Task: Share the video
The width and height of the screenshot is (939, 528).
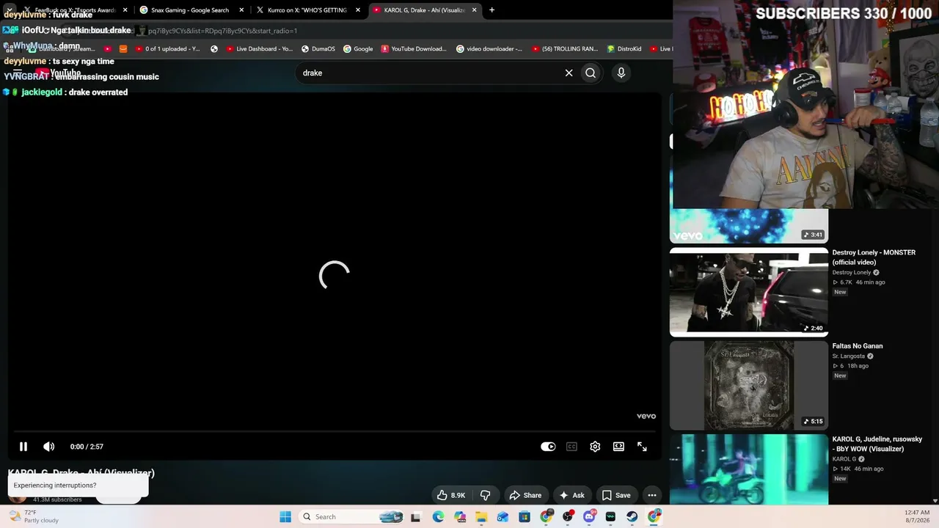Action: pos(525,495)
